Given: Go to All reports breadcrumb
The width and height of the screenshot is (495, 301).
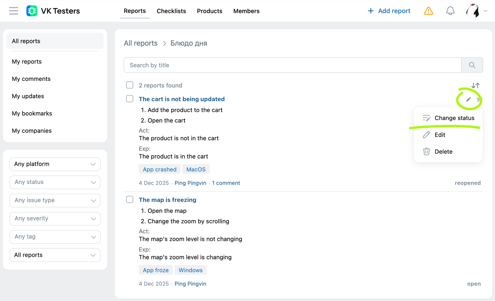Looking at the screenshot, I should point(141,43).
